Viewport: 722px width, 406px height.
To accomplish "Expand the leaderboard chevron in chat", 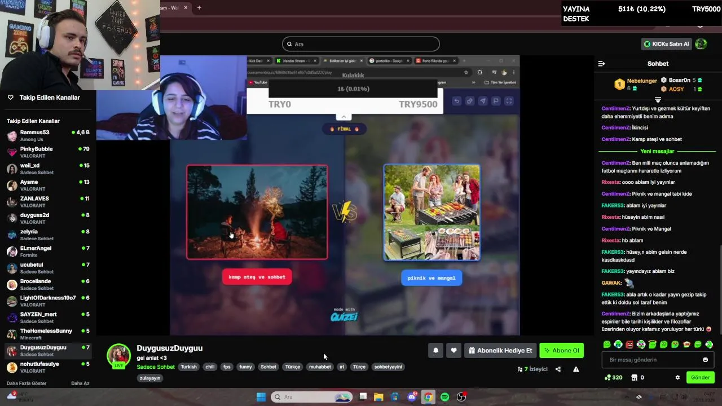I will 658,100.
